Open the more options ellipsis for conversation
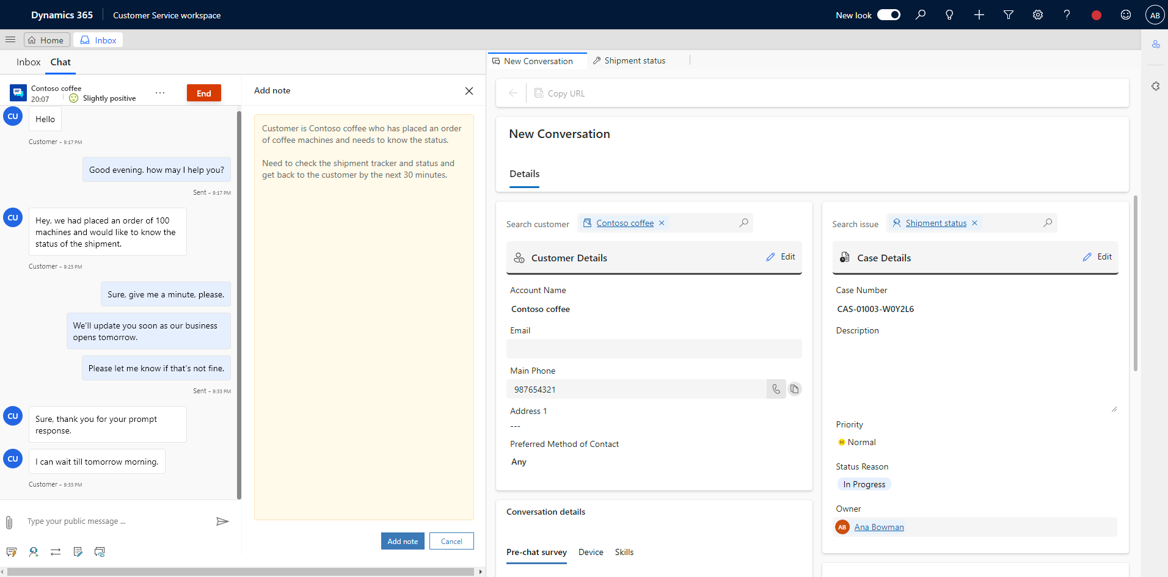Viewport: 1168px width, 577px height. tap(160, 93)
